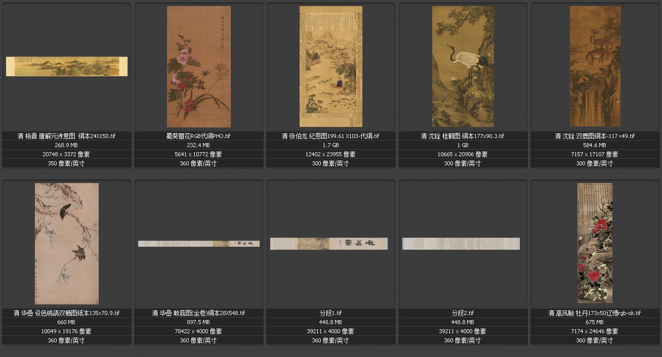662x357 pixels.
Task: Click the 584.6 MB file size label
Action: coord(595,145)
